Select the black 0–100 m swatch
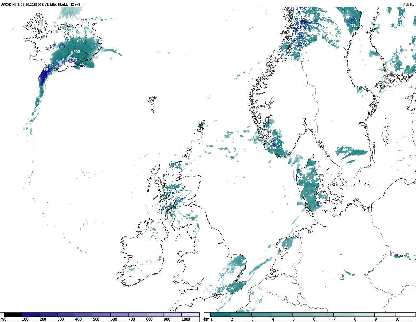Image resolution: width=416 pixels, height=322 pixels. (13, 315)
